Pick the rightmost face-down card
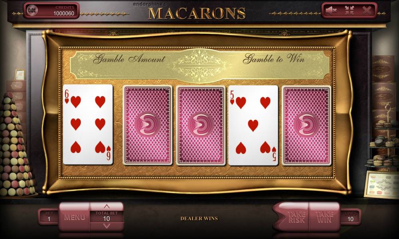Image resolution: width=399 pixels, height=239 pixels. 306,125
